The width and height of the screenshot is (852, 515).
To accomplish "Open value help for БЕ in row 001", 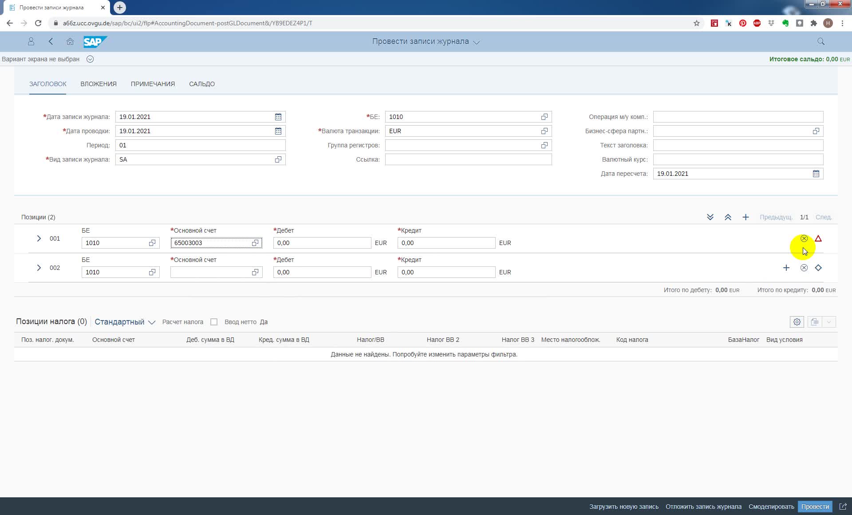I will (152, 243).
